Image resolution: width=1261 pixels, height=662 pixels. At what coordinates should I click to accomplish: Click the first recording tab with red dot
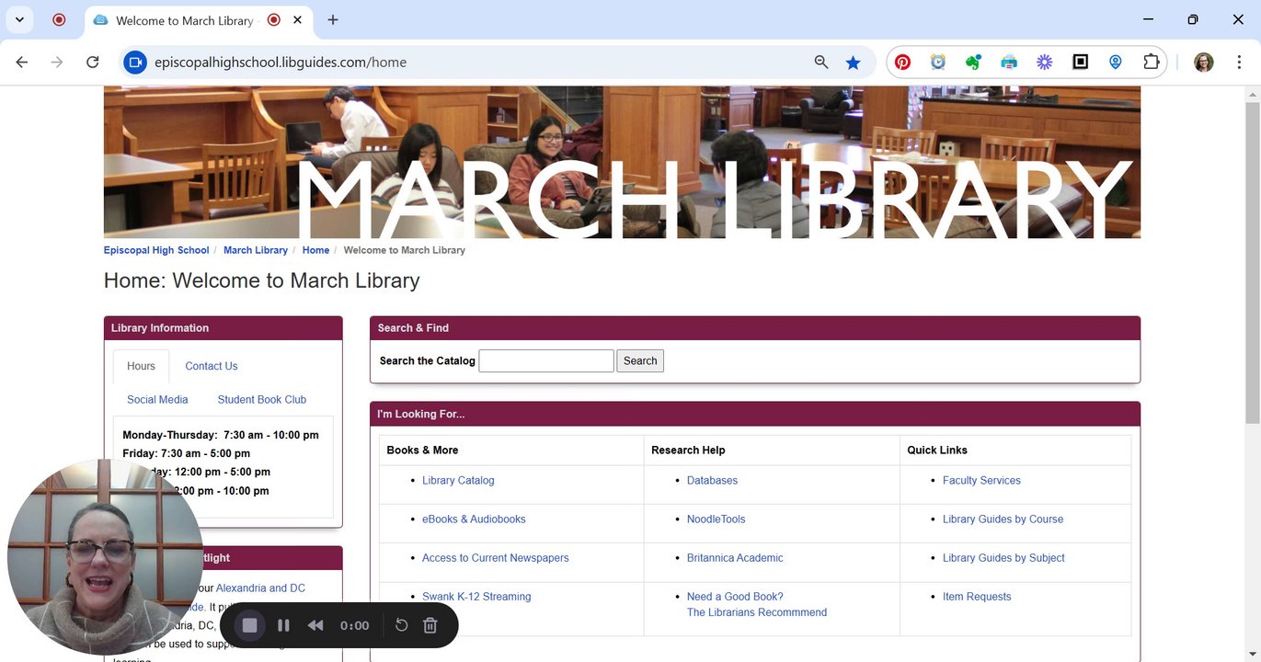click(x=59, y=19)
